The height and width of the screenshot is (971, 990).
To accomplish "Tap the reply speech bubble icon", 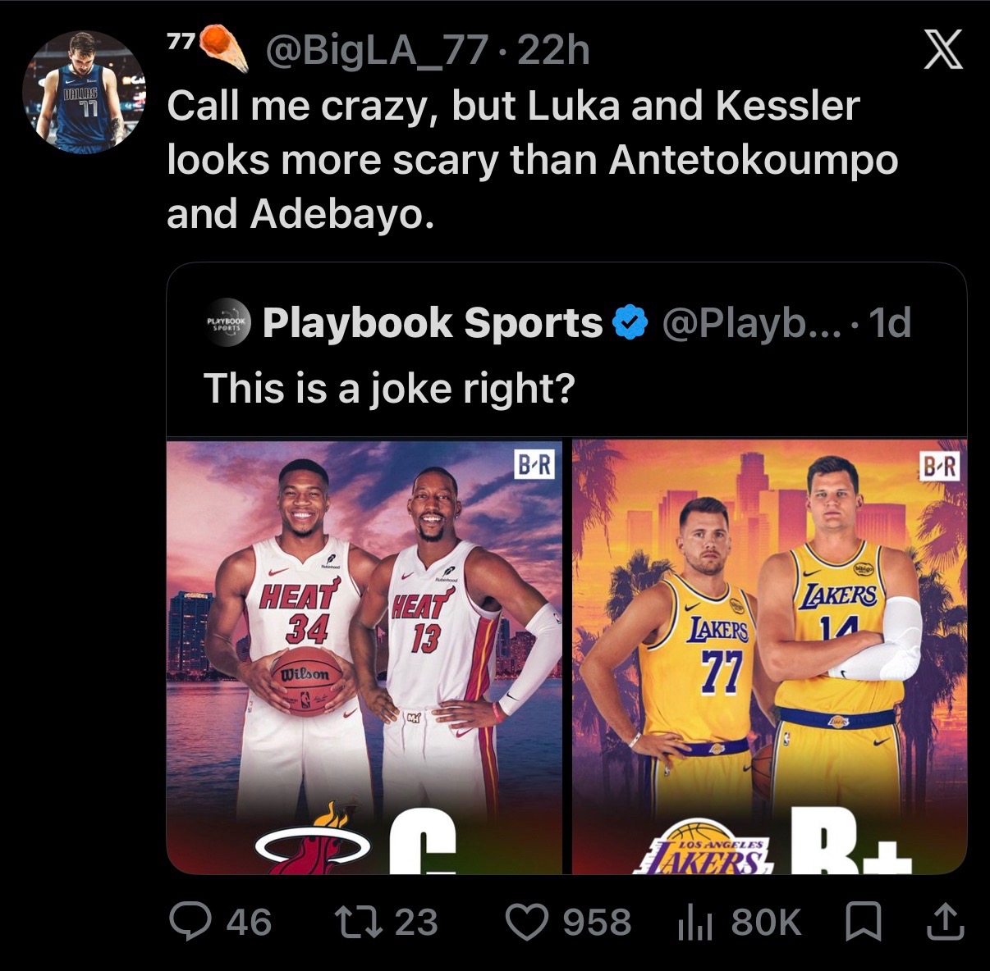I will click(x=188, y=921).
